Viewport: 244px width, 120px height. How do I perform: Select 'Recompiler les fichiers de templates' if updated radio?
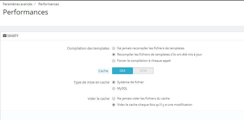click(x=114, y=54)
